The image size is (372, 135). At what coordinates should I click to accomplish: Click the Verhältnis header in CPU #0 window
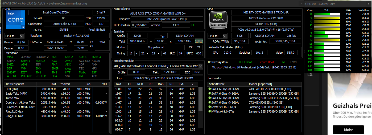coord(364,10)
